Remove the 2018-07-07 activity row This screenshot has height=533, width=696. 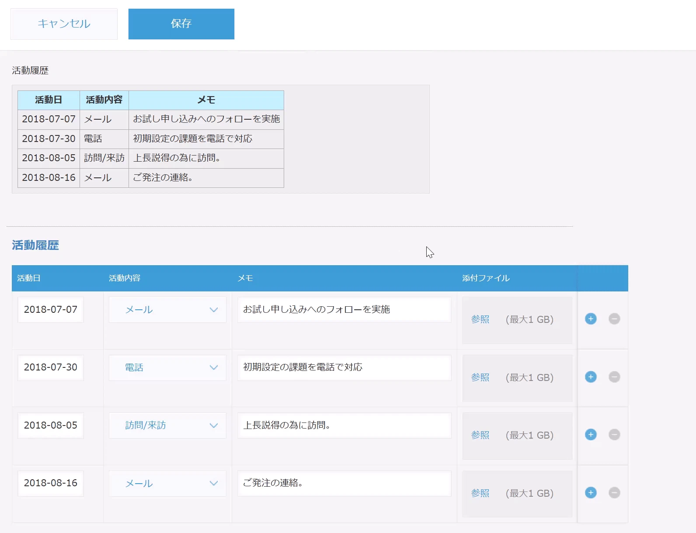[614, 319]
